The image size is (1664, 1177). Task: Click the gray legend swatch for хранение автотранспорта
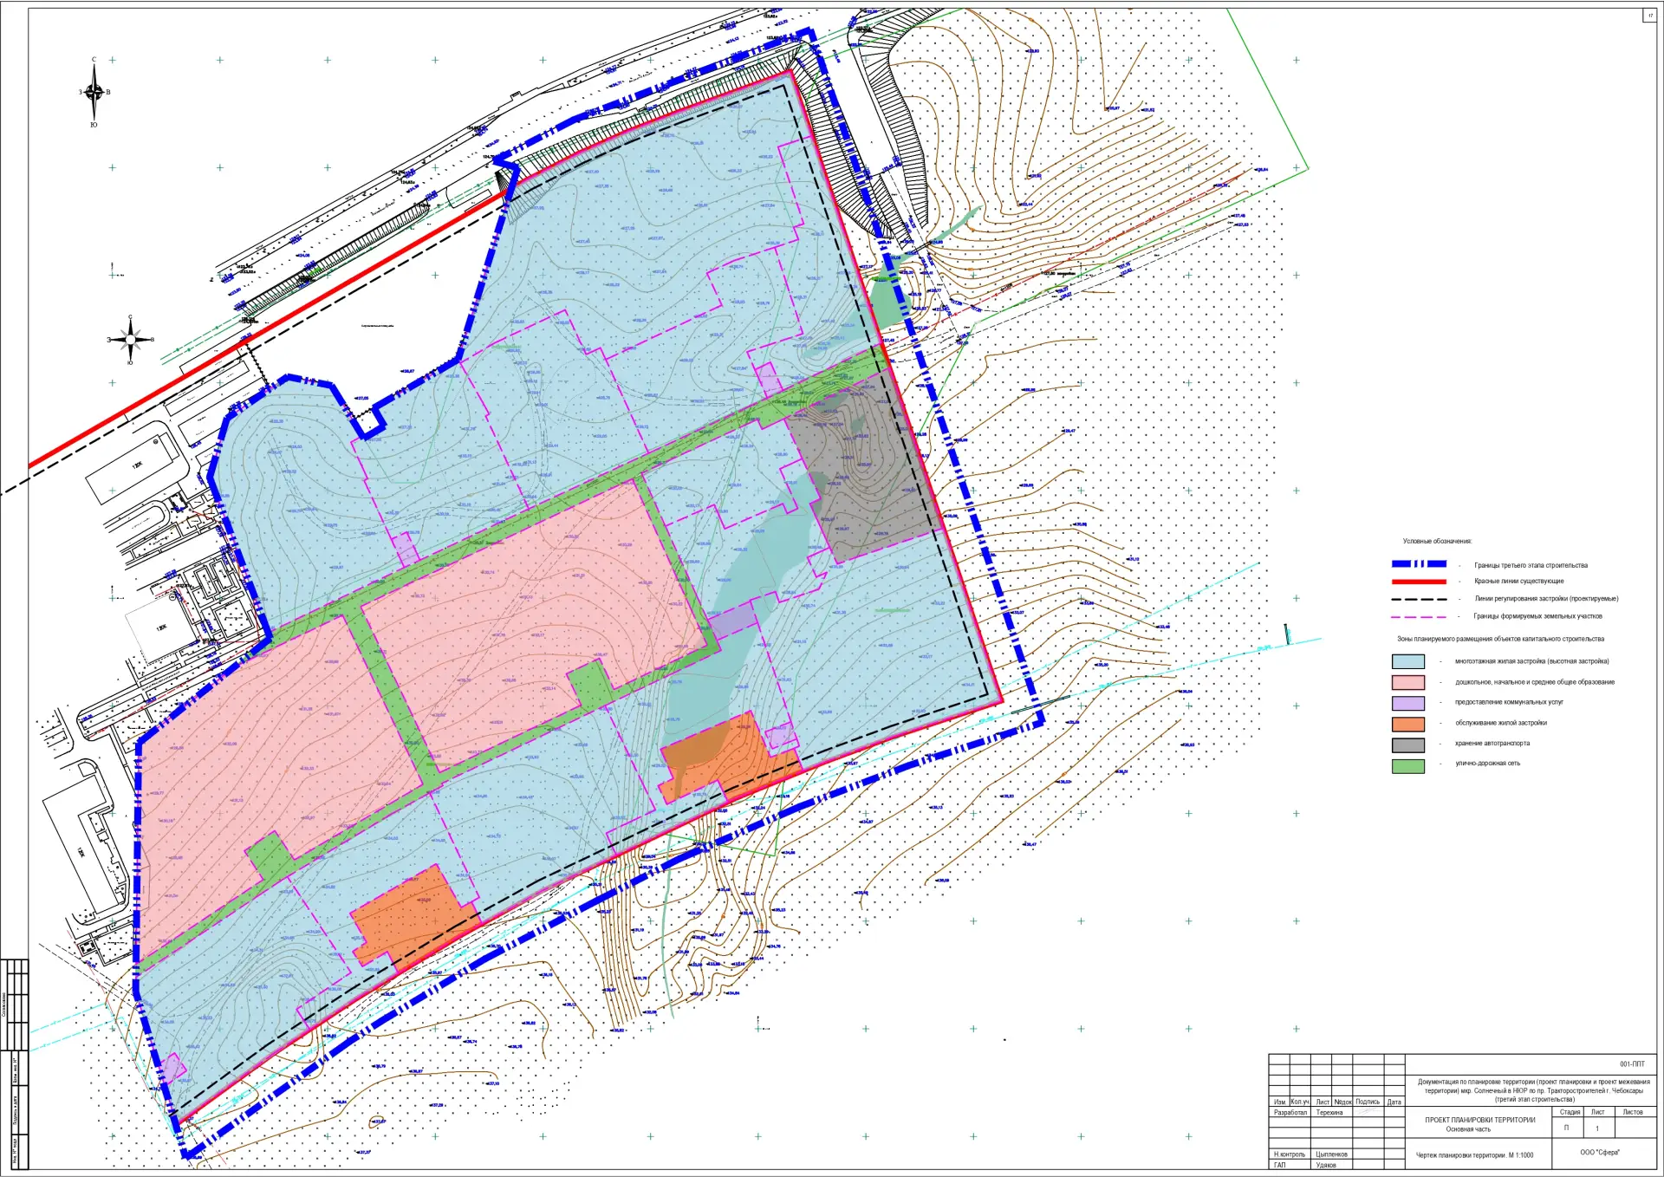click(x=1408, y=745)
